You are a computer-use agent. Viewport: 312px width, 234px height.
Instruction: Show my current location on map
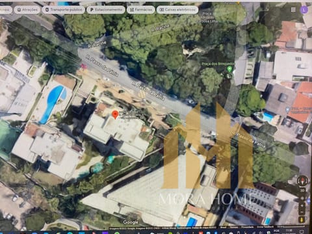pos(302,198)
